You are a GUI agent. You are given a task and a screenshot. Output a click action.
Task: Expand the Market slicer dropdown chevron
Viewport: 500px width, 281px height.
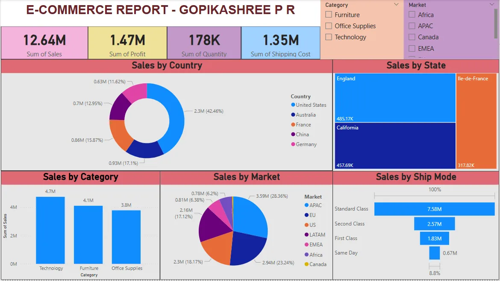click(492, 4)
